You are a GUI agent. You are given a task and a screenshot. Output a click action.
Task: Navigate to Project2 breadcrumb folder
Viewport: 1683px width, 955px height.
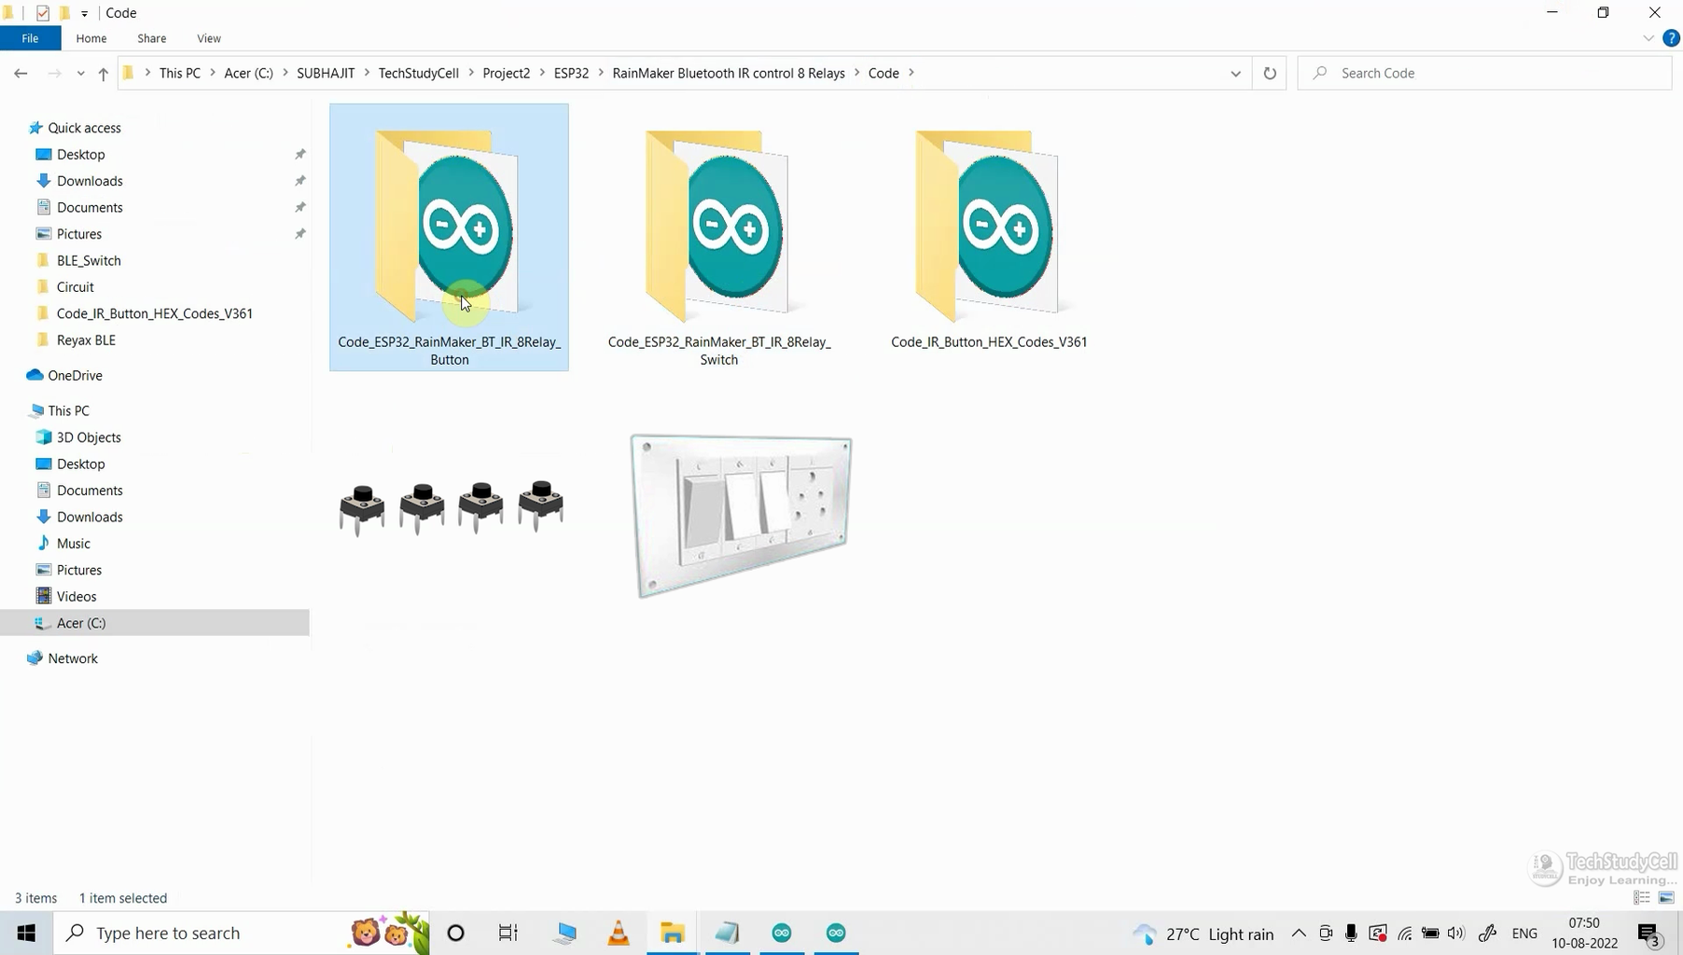point(507,73)
